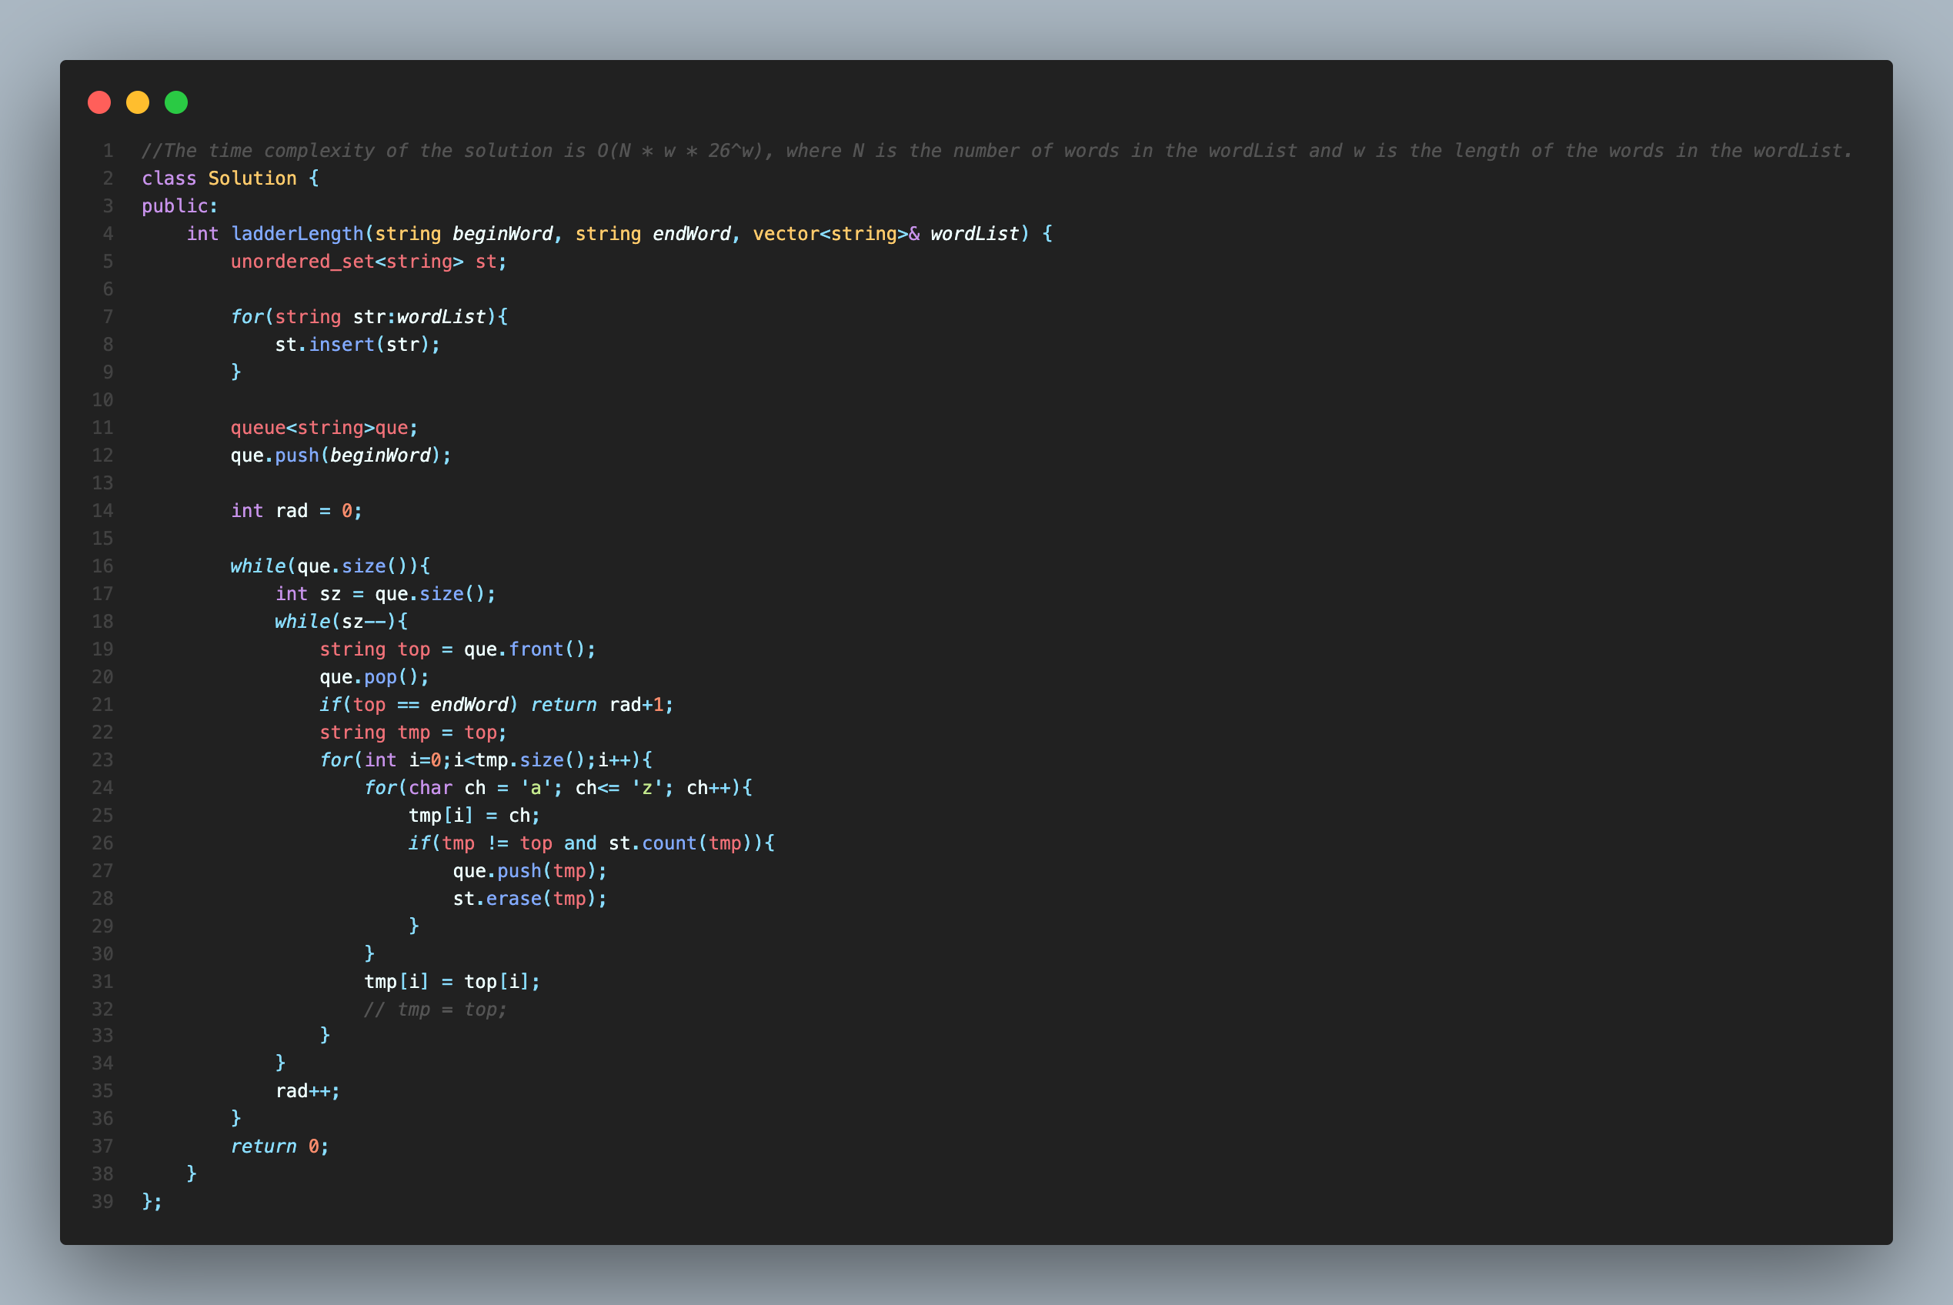This screenshot has height=1305, width=1953.
Task: Click the que.push(beginWord) statement
Action: click(340, 456)
